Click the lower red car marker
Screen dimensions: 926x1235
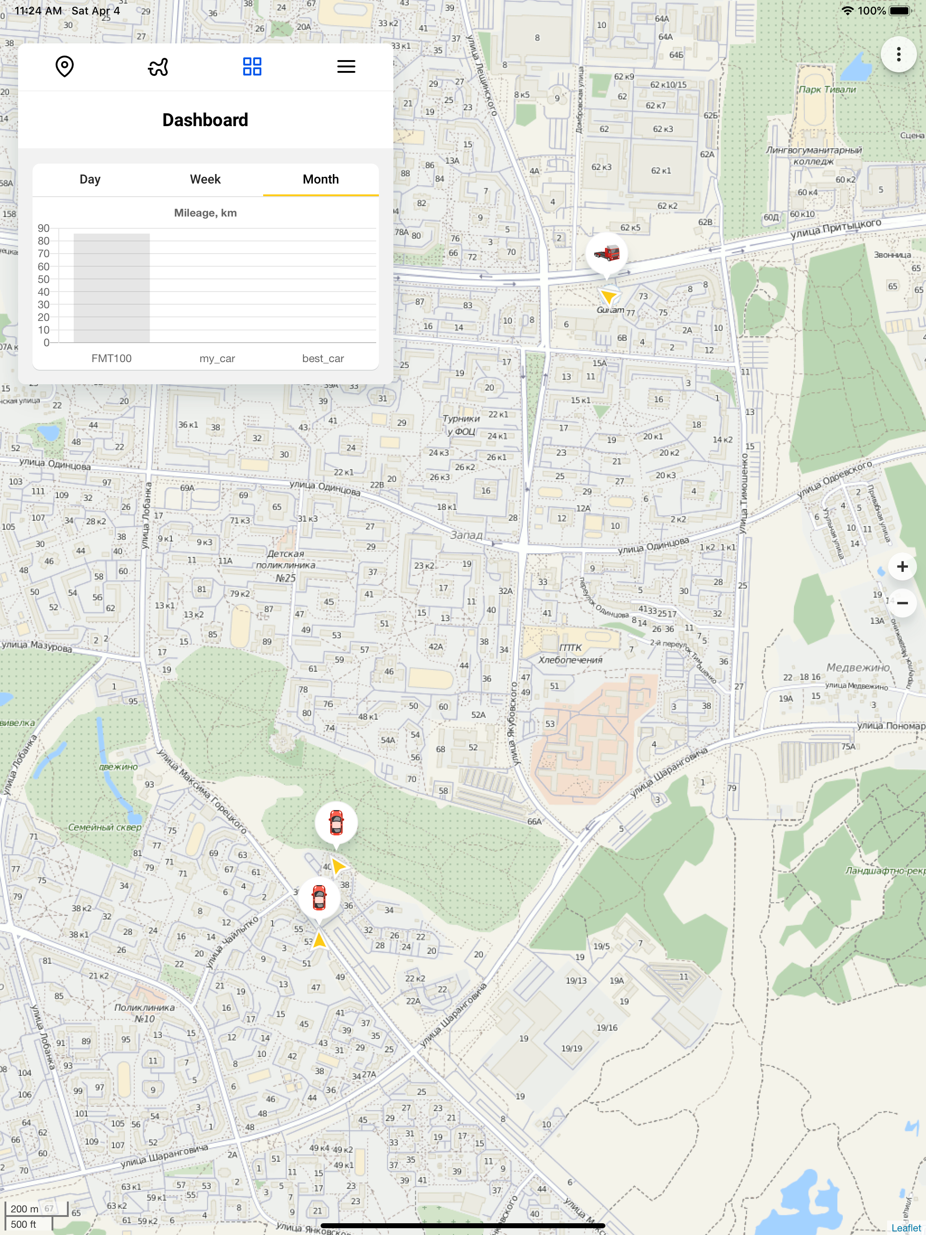point(319,898)
